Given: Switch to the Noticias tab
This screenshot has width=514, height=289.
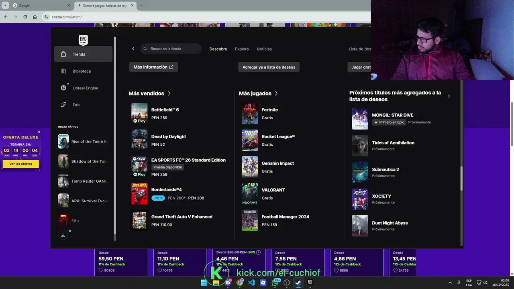Looking at the screenshot, I should [x=264, y=49].
